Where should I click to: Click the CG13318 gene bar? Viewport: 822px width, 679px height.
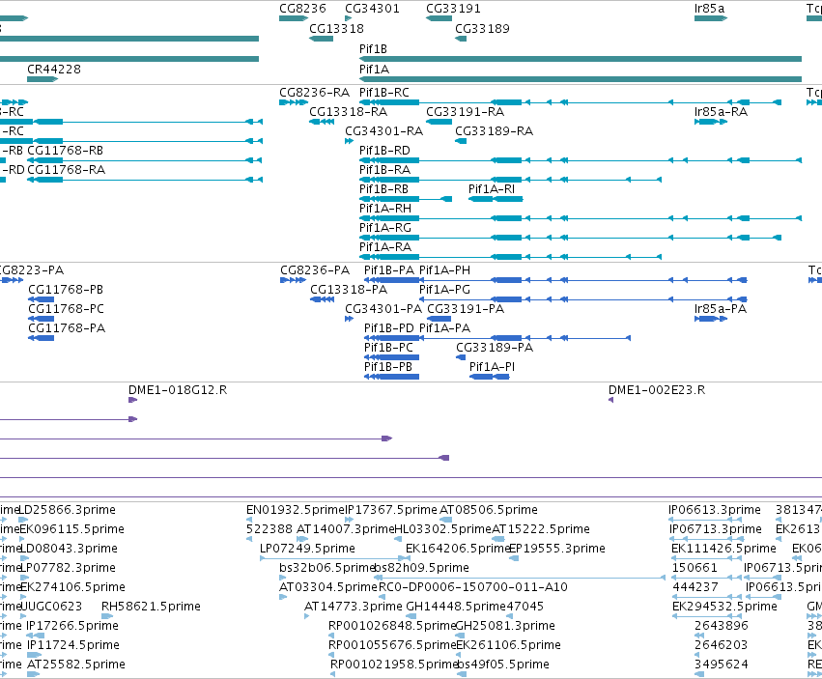click(321, 39)
